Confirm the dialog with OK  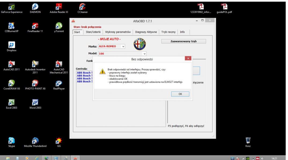tap(180, 94)
